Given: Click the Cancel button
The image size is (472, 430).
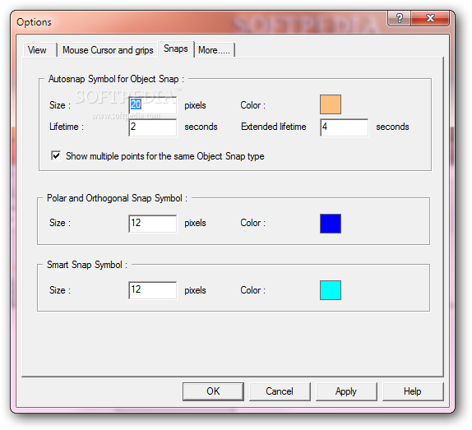Looking at the screenshot, I should [280, 391].
